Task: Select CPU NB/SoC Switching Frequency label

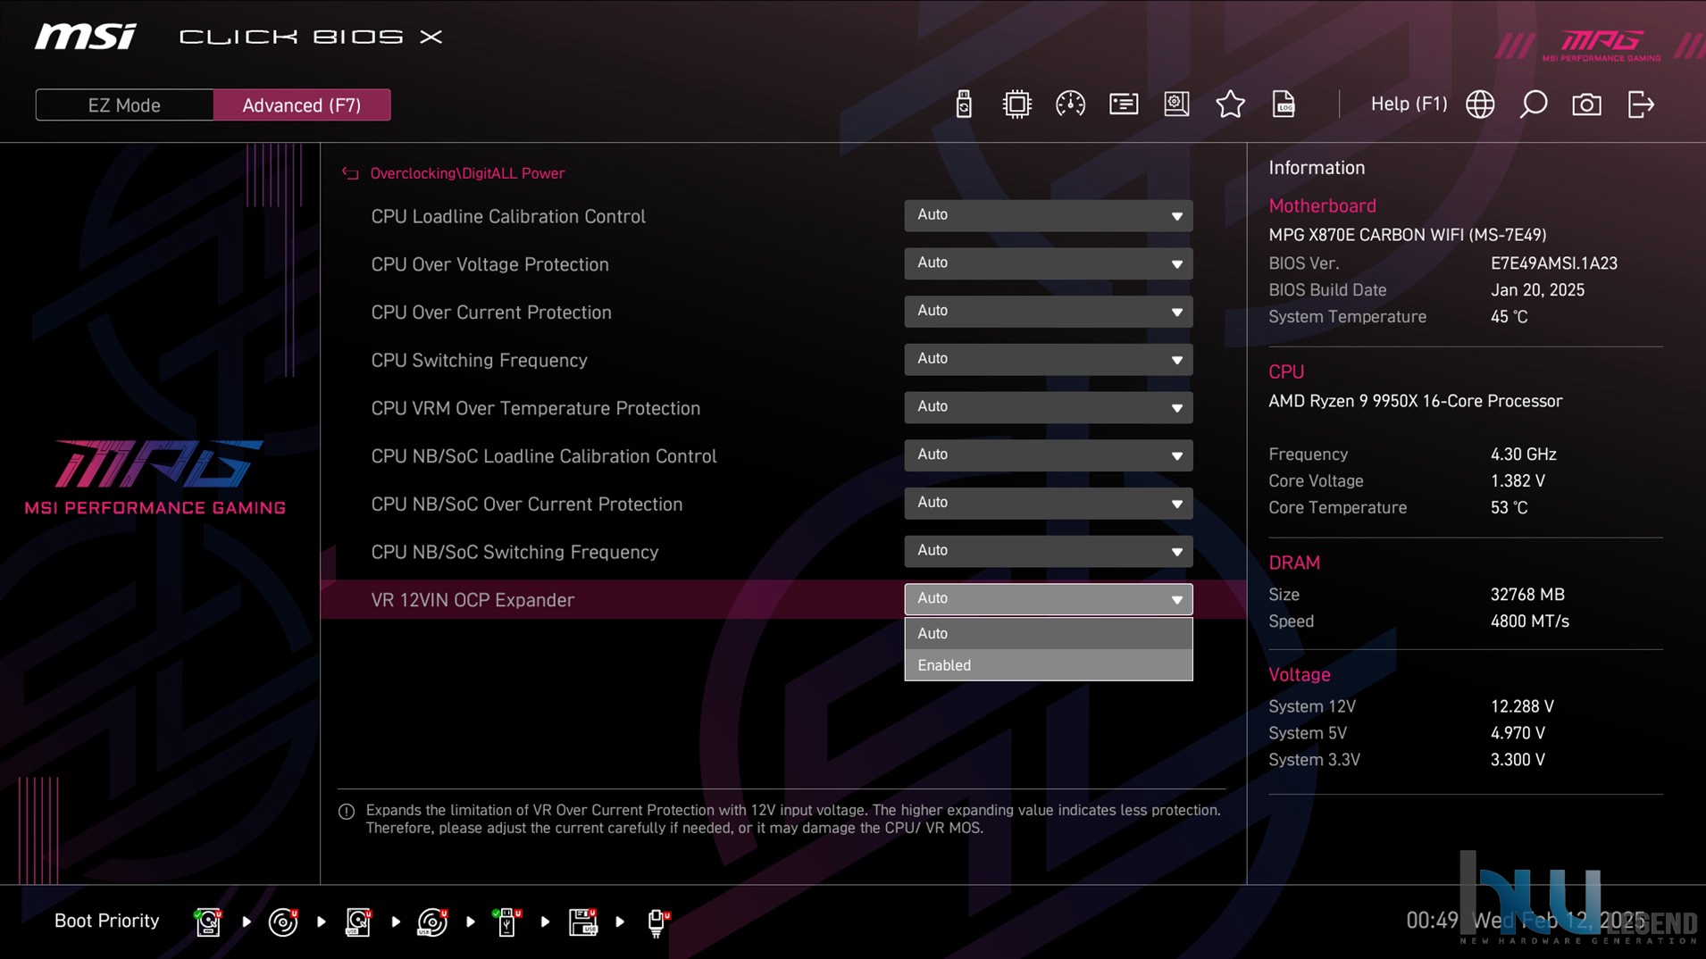Action: tap(514, 553)
